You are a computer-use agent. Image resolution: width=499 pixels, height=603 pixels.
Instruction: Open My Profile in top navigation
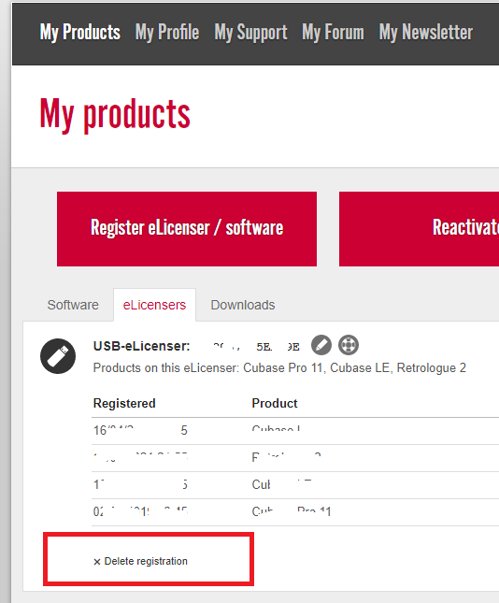point(167,33)
